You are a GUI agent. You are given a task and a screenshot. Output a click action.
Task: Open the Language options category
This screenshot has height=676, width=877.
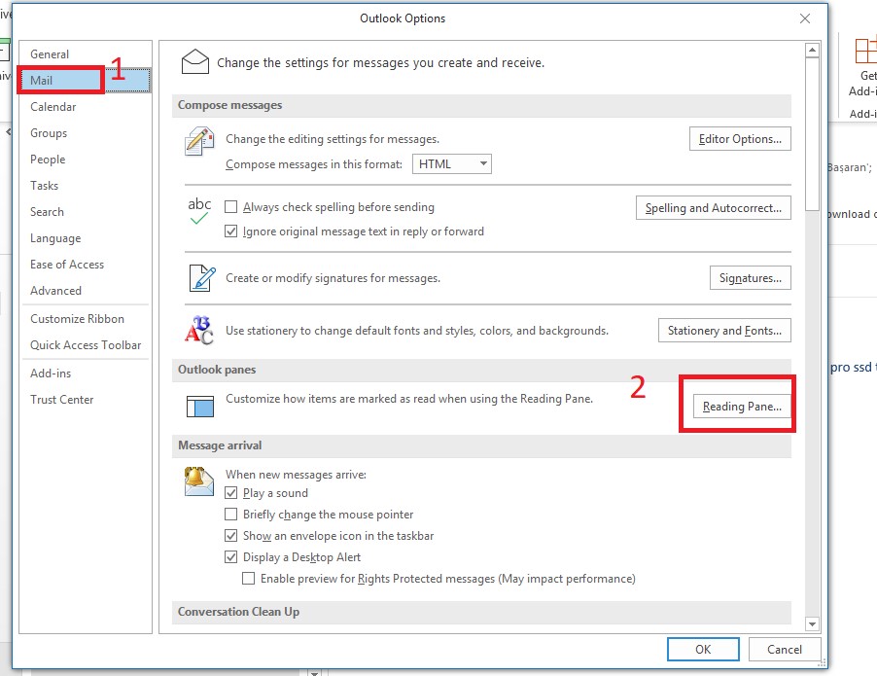coord(86,238)
